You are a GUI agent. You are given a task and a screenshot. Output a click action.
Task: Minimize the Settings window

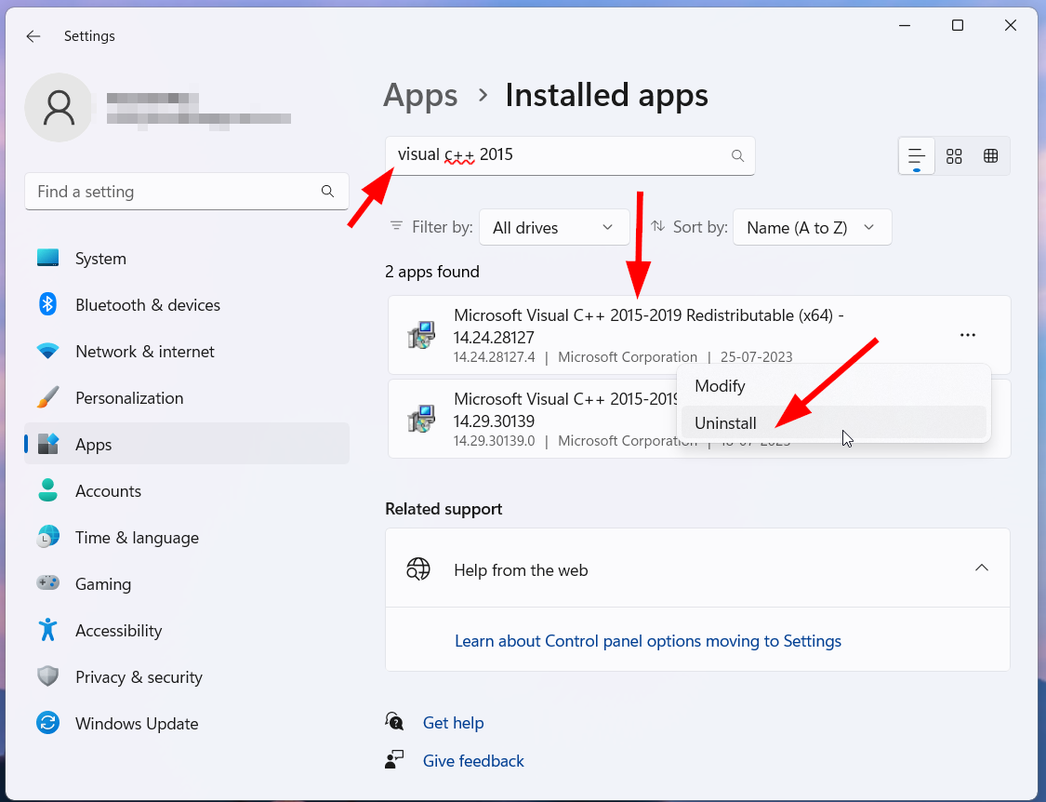tap(905, 25)
